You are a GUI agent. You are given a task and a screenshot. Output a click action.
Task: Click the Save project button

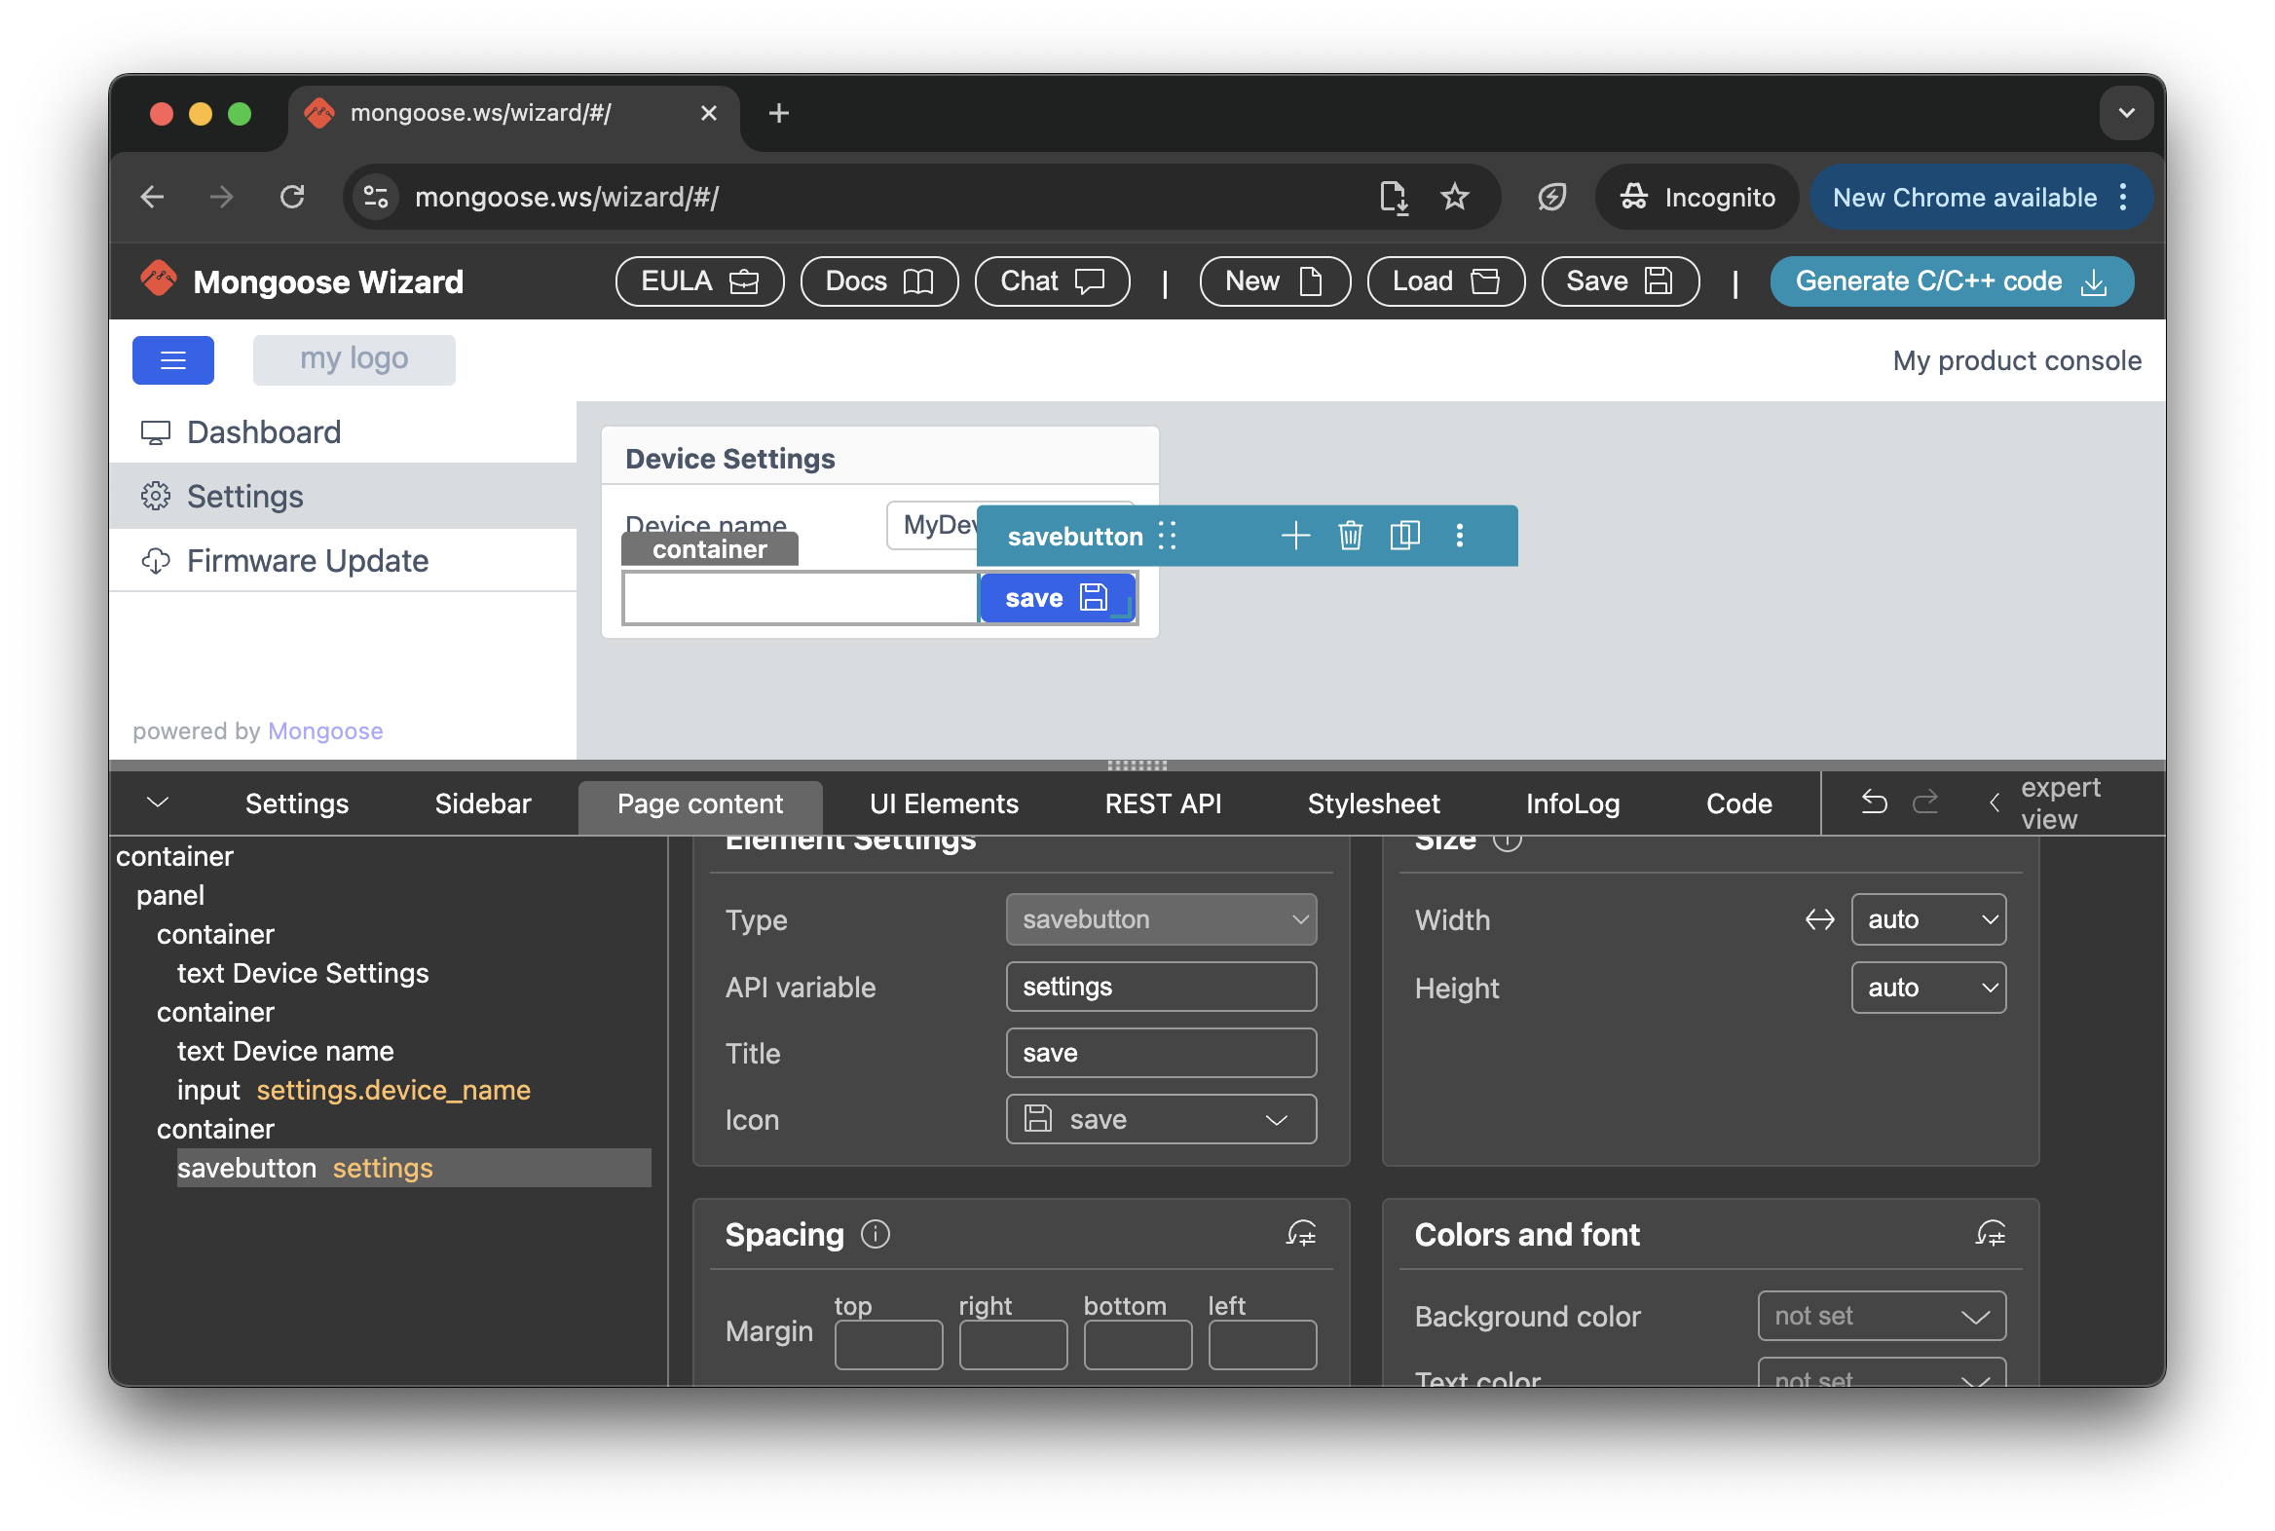(1620, 281)
